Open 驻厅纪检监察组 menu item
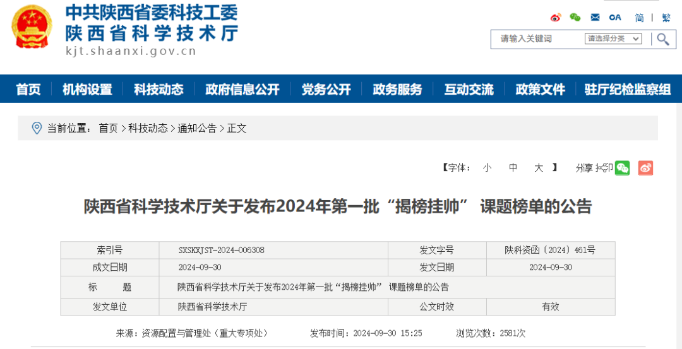 [628, 90]
